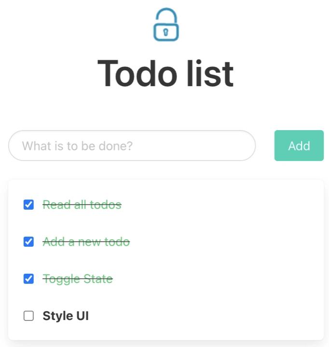
Task: Click the struck-through "Read all todos" text
Action: 82,205
